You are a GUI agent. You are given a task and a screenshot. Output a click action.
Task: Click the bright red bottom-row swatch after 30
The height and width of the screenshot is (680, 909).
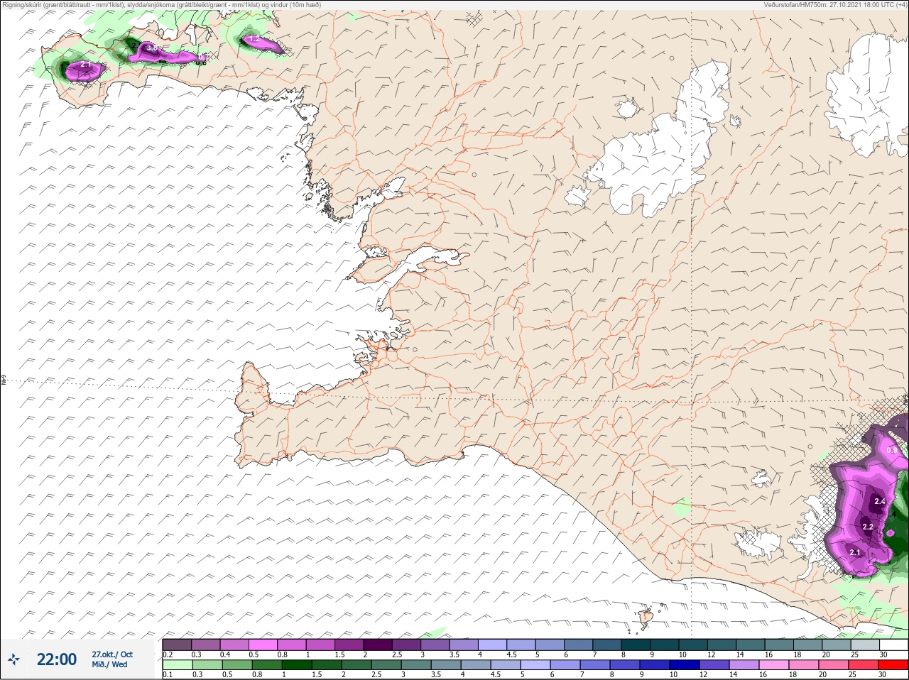pos(894,665)
